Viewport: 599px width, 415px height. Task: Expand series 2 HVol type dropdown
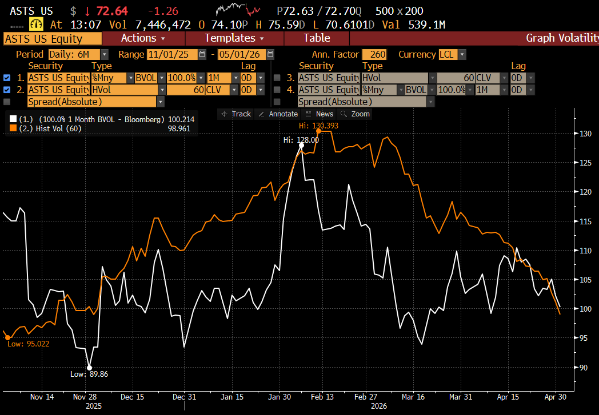click(x=162, y=90)
